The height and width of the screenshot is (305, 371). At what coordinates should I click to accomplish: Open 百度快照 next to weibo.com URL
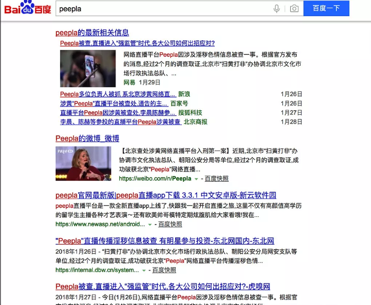point(216,178)
